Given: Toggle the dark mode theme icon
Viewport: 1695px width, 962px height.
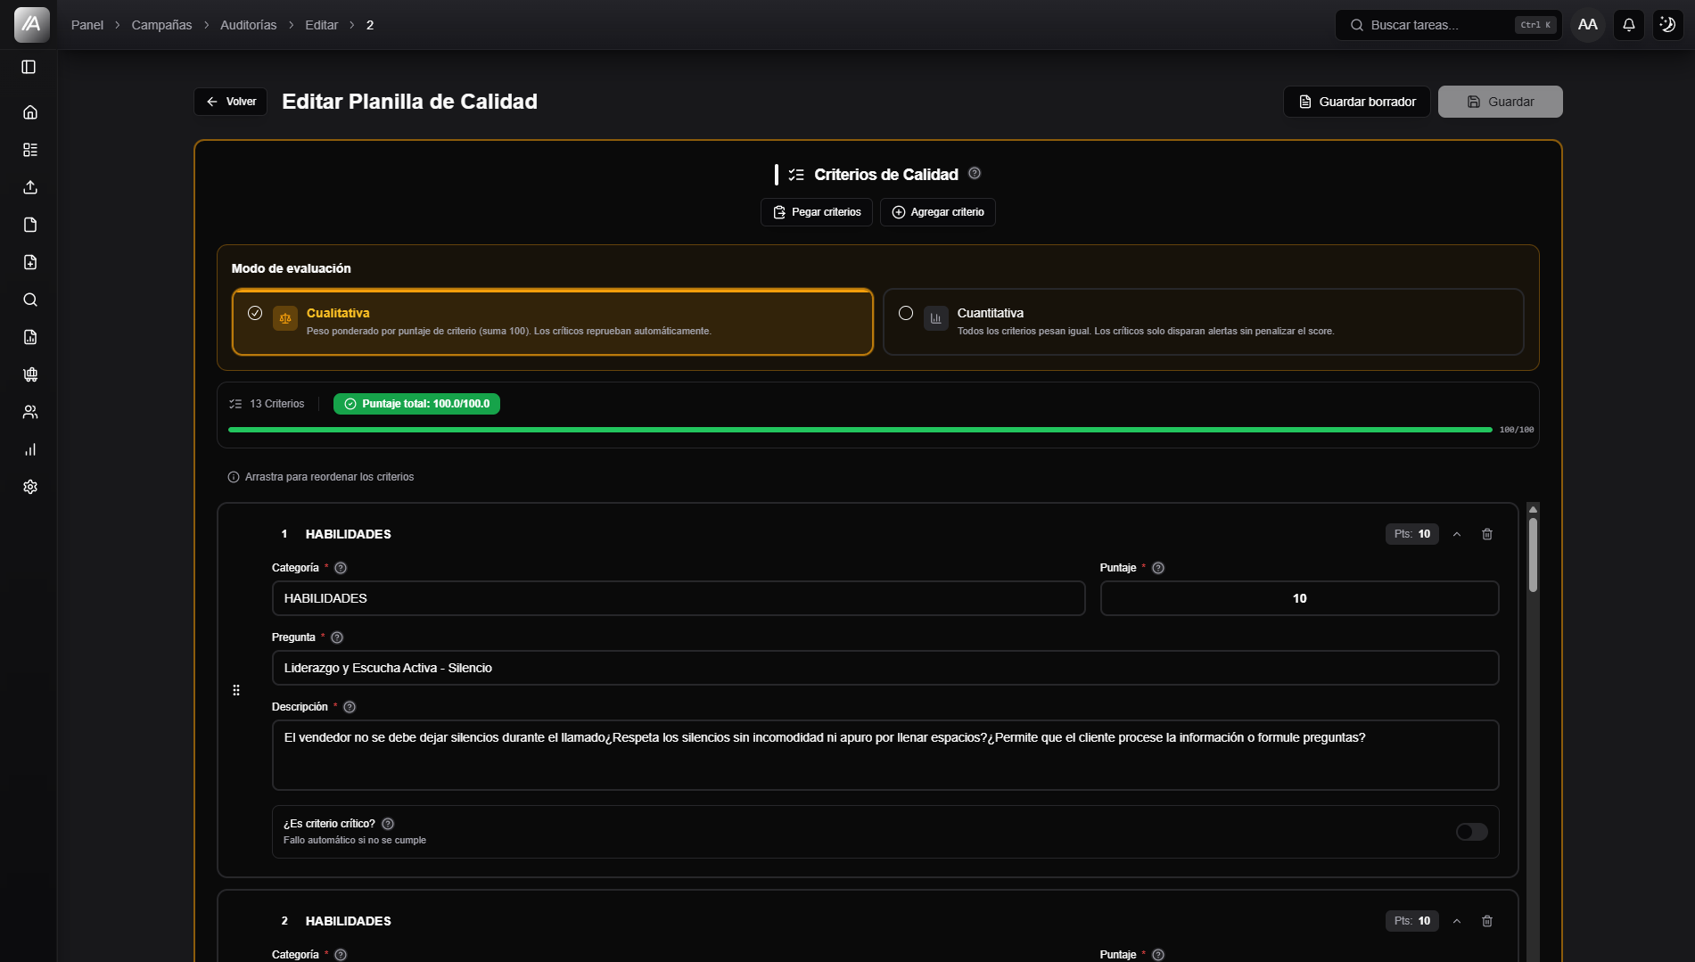Looking at the screenshot, I should pyautogui.click(x=1667, y=25).
